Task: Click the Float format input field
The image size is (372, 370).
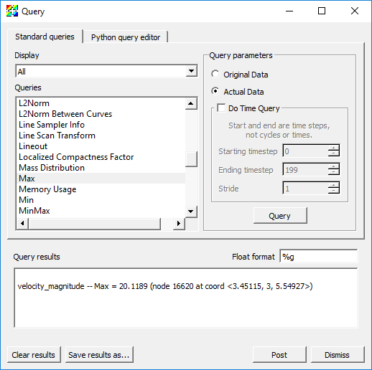Action: tap(319, 257)
